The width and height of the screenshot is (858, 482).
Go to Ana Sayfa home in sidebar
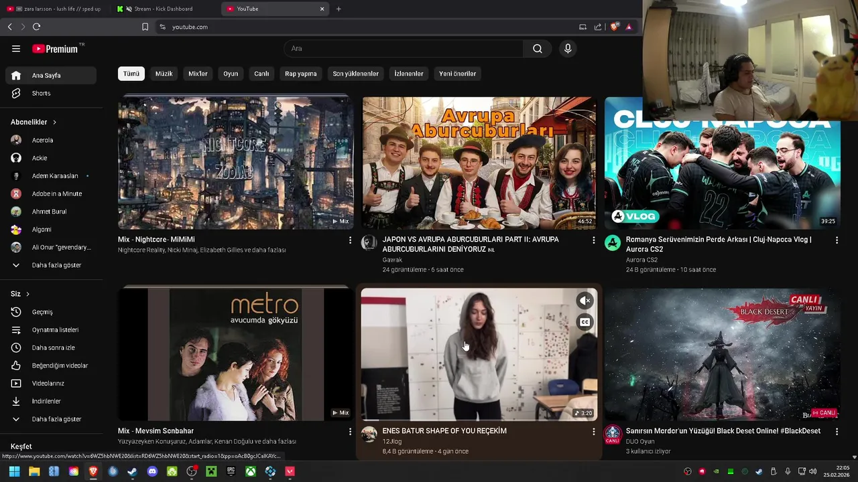pyautogui.click(x=51, y=75)
